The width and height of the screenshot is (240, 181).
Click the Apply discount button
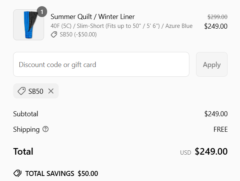tap(212, 64)
